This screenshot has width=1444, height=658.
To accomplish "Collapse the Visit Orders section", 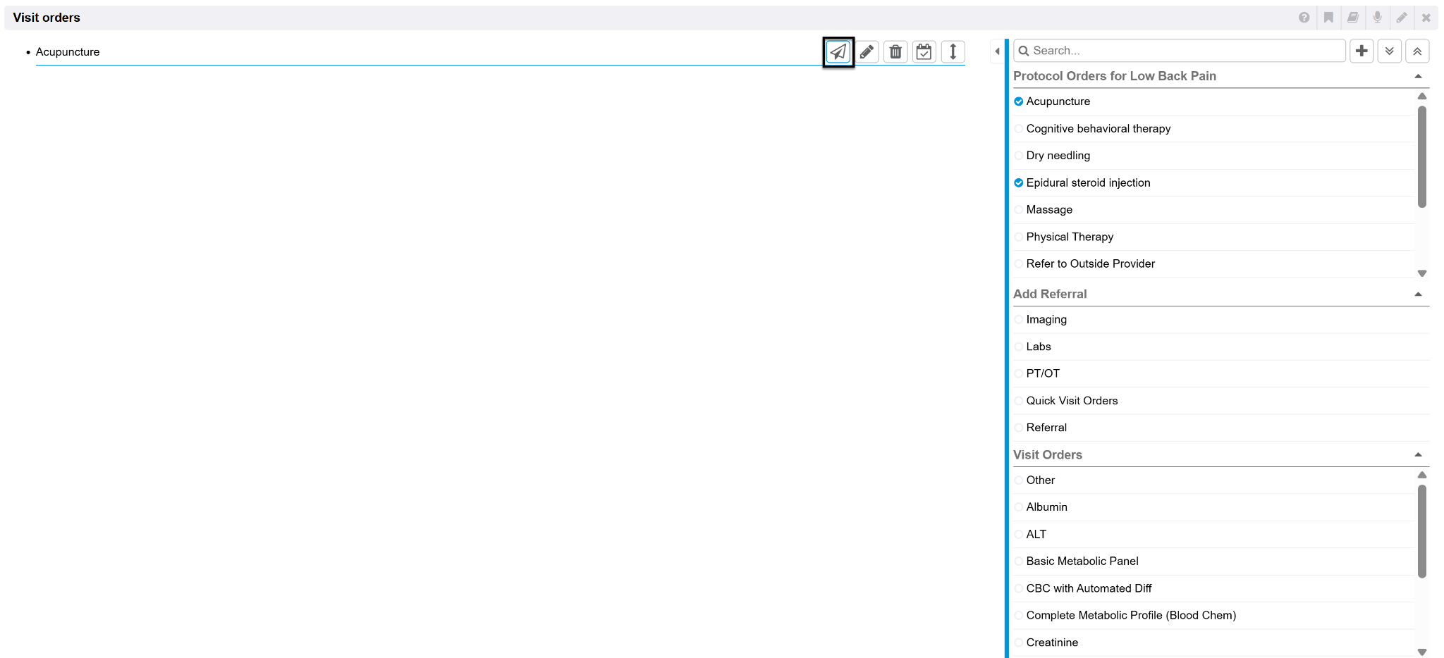I will (x=1418, y=455).
